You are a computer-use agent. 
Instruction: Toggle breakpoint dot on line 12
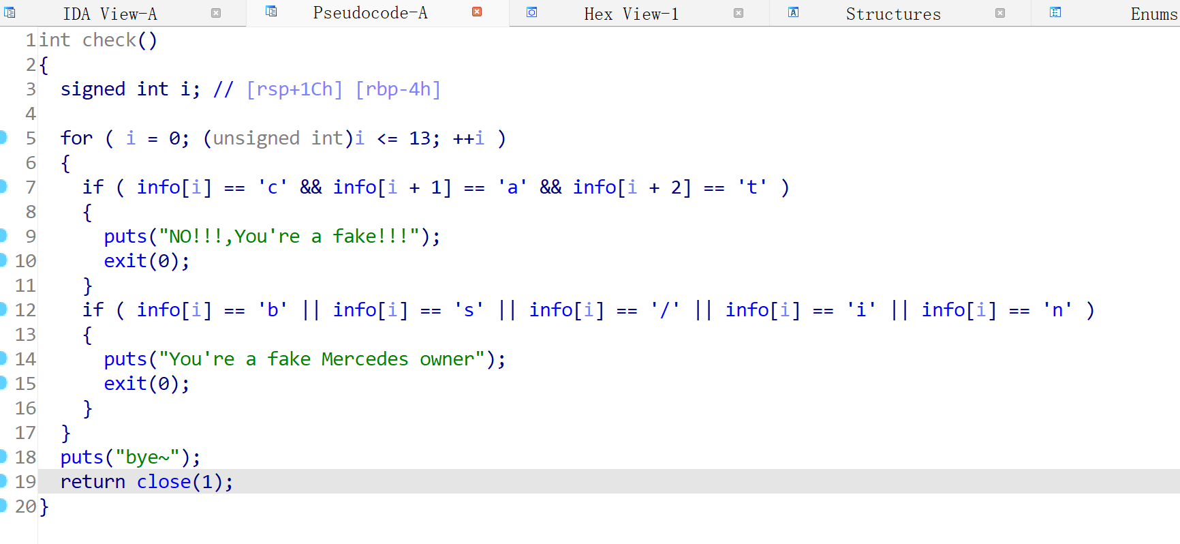point(3,309)
